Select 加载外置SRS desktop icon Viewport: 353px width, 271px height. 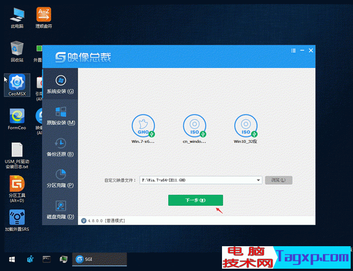click(17, 220)
